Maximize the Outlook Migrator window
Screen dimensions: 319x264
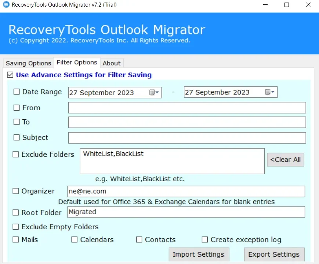coord(287,5)
